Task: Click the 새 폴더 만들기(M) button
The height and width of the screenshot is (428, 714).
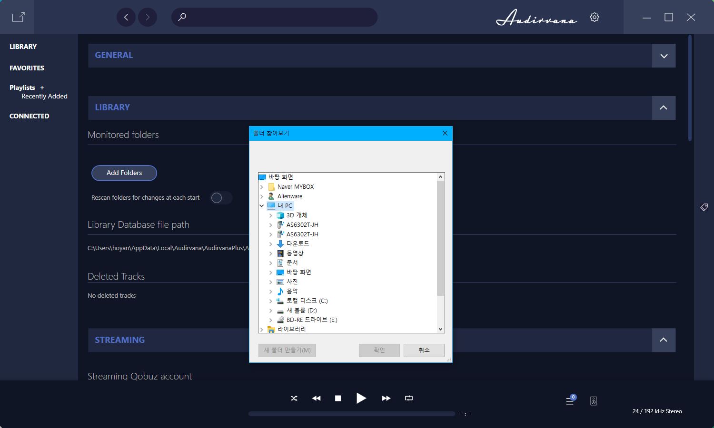Action: point(287,350)
